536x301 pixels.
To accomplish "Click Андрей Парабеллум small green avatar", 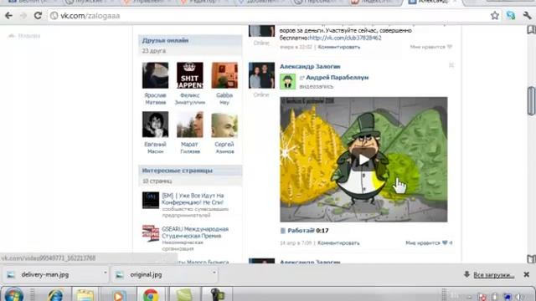I will pos(287,82).
